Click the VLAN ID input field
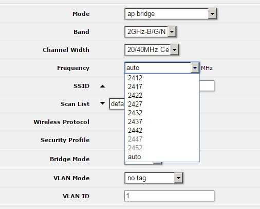This screenshot has height=209, width=260. click(x=169, y=196)
